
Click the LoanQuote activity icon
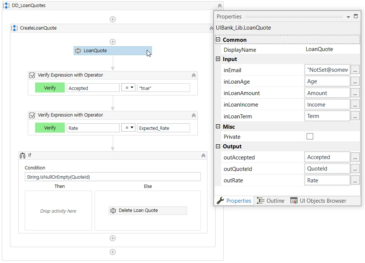tap(78, 51)
